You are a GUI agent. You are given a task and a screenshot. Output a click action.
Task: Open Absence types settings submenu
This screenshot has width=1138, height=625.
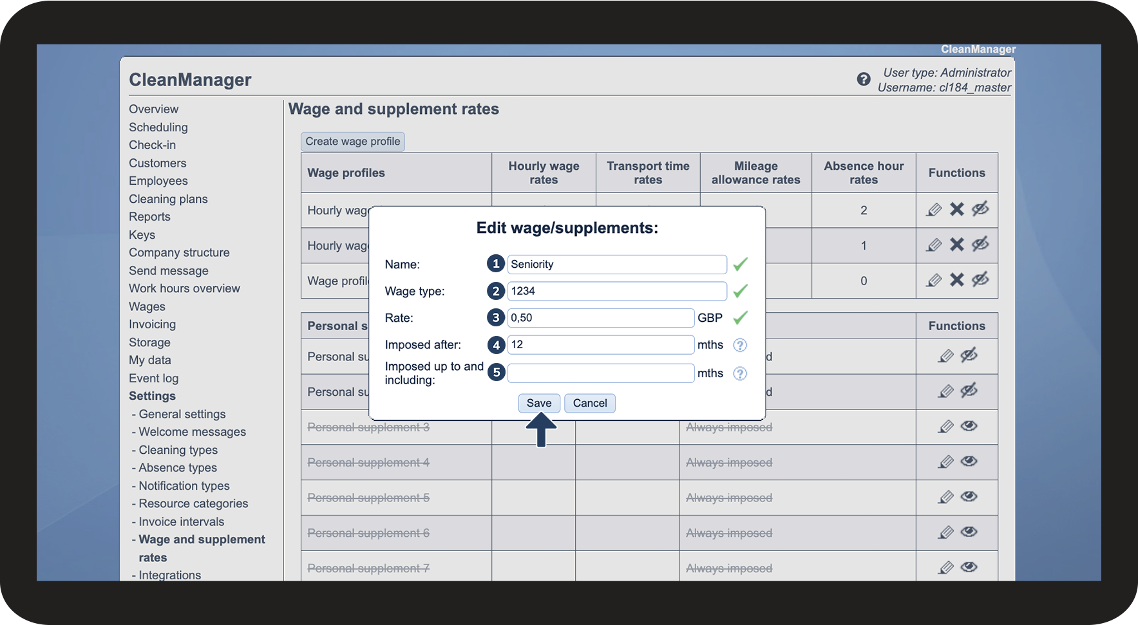coord(178,468)
